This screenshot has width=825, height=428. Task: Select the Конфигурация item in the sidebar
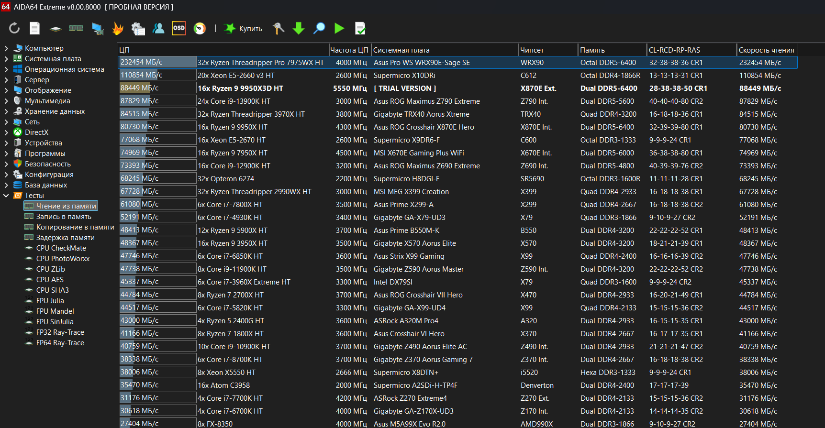44,175
